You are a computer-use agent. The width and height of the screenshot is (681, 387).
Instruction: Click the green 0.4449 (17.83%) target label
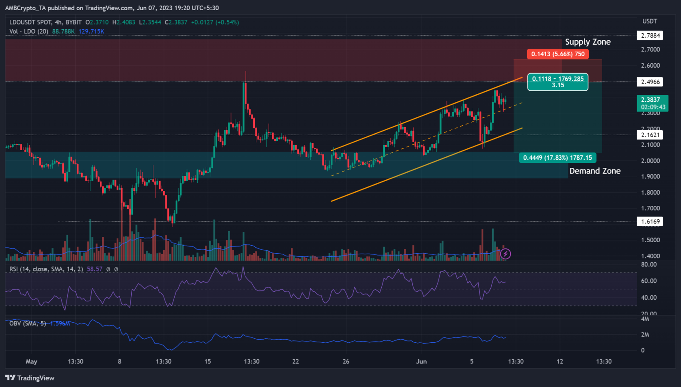click(x=557, y=158)
